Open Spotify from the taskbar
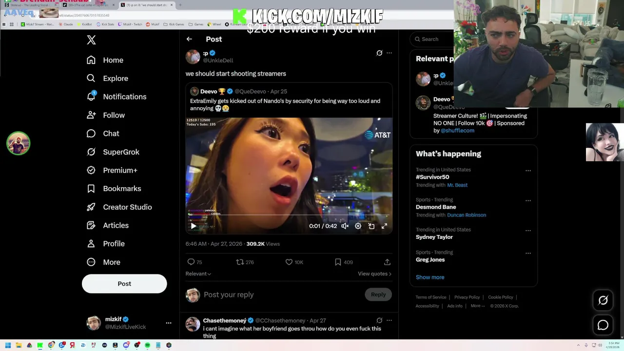The image size is (624, 351). 147,345
